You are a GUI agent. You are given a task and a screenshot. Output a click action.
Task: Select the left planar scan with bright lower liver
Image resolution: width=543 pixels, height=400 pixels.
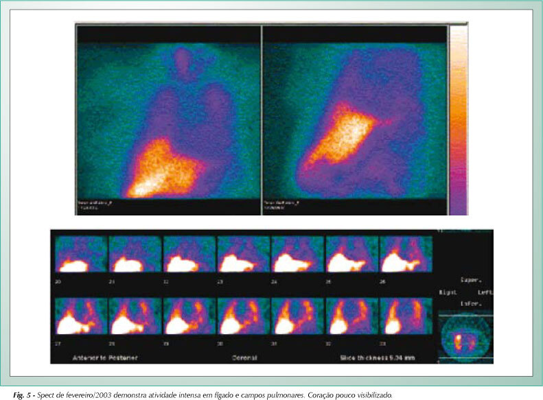pyautogui.click(x=169, y=121)
